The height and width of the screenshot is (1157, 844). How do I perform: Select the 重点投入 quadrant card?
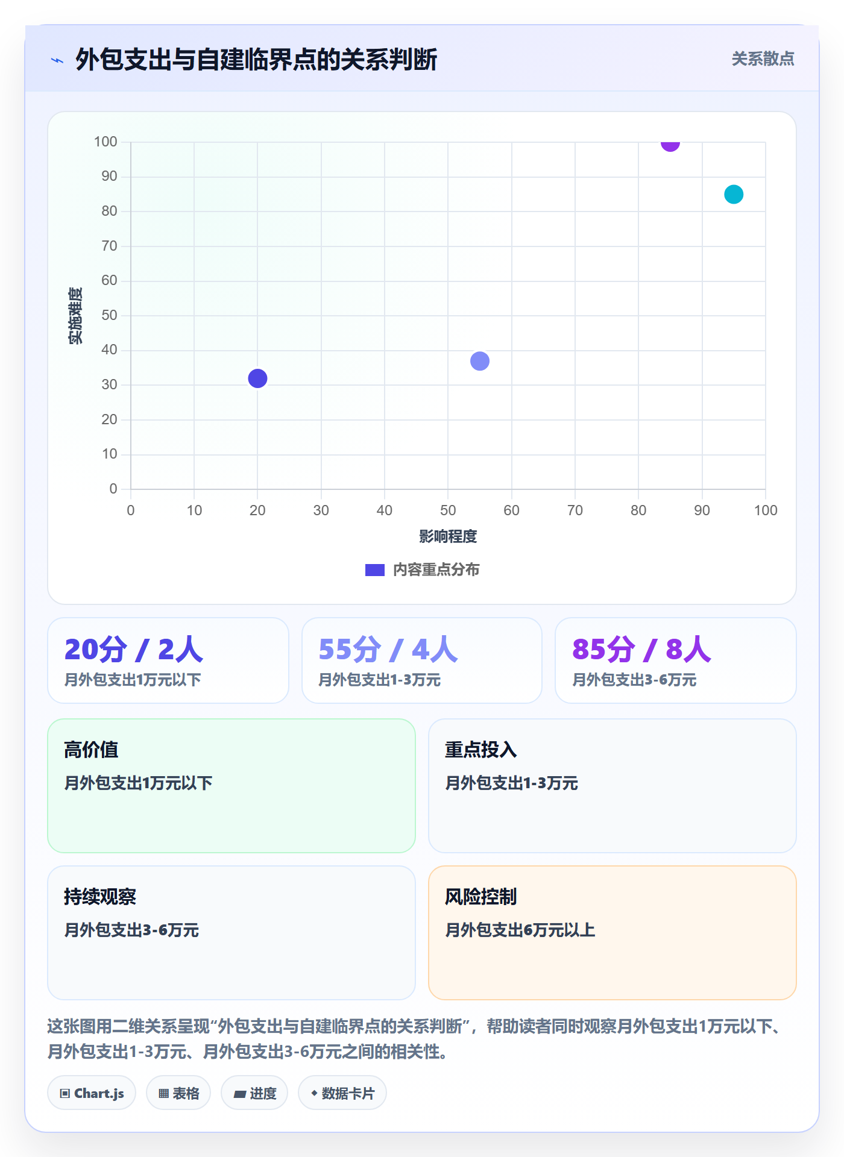[613, 786]
